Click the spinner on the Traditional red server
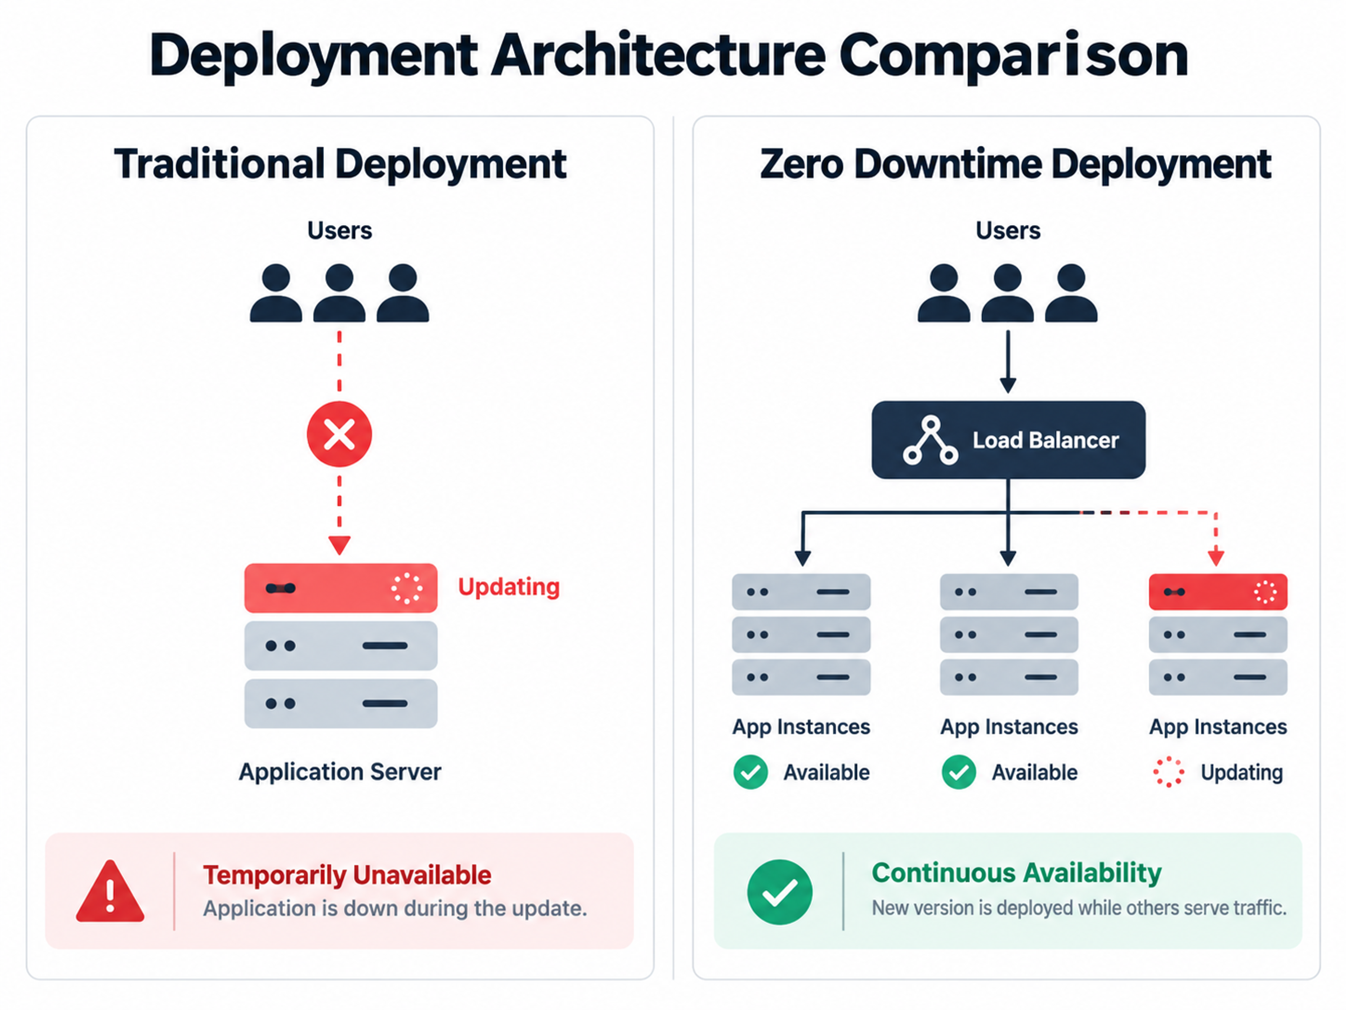 coord(407,588)
